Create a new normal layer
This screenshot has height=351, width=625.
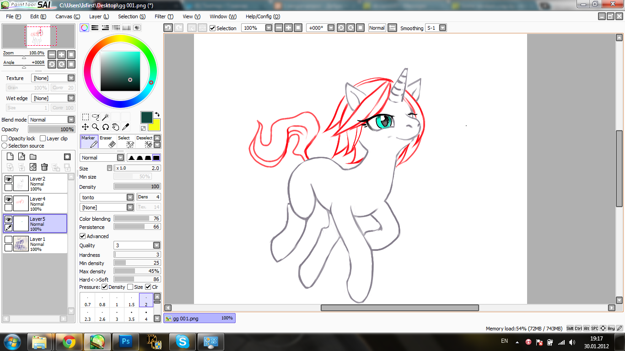pyautogui.click(x=10, y=156)
